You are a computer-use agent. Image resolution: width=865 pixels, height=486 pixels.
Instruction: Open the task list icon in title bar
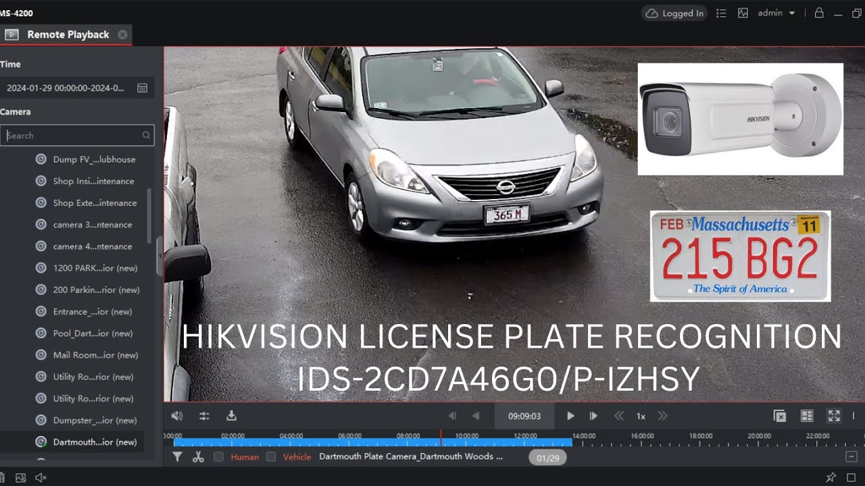(x=721, y=13)
